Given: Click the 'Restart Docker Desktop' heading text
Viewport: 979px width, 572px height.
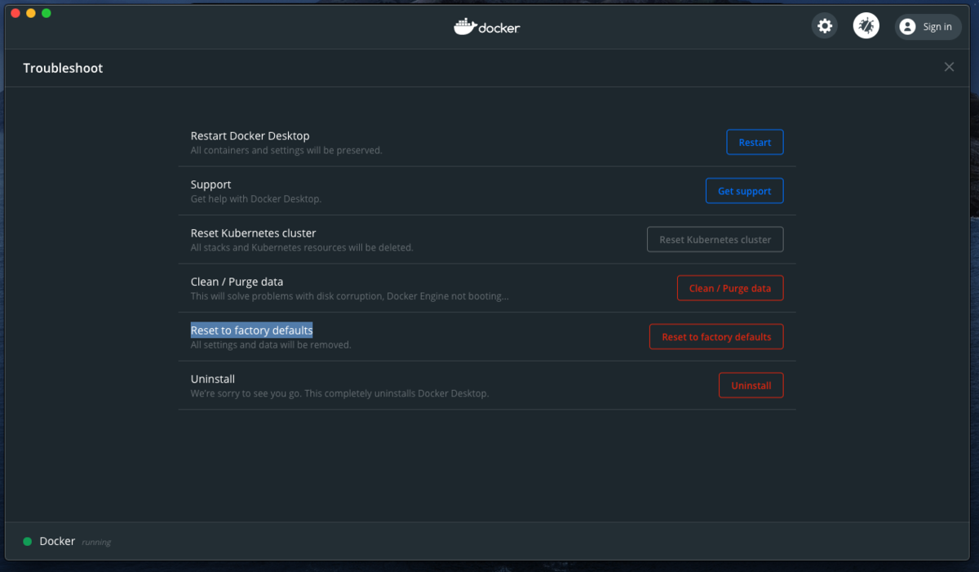Looking at the screenshot, I should (x=250, y=135).
